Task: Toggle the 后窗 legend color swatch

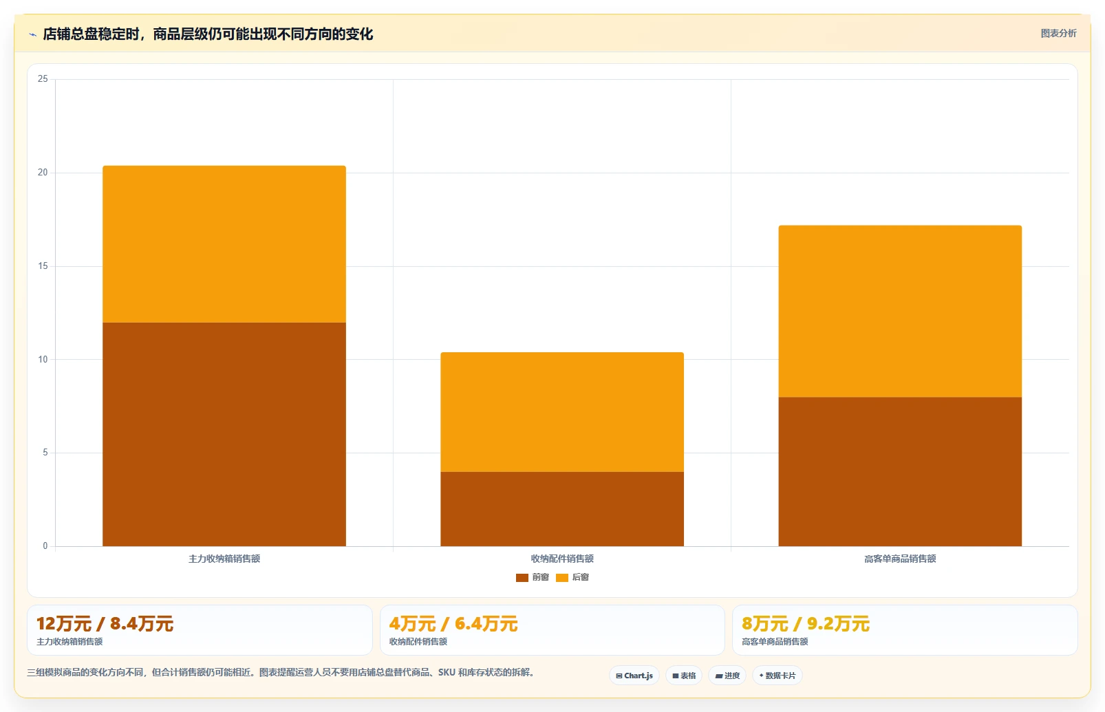Action: (x=562, y=578)
